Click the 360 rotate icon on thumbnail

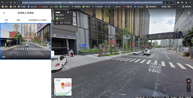coord(3,57)
